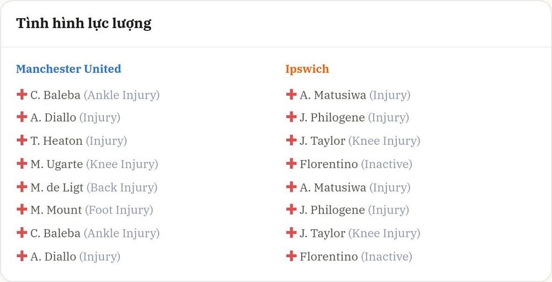552x282 pixels.
Task: Click Knee Injury label beside M. Ugarte
Action: click(x=122, y=164)
